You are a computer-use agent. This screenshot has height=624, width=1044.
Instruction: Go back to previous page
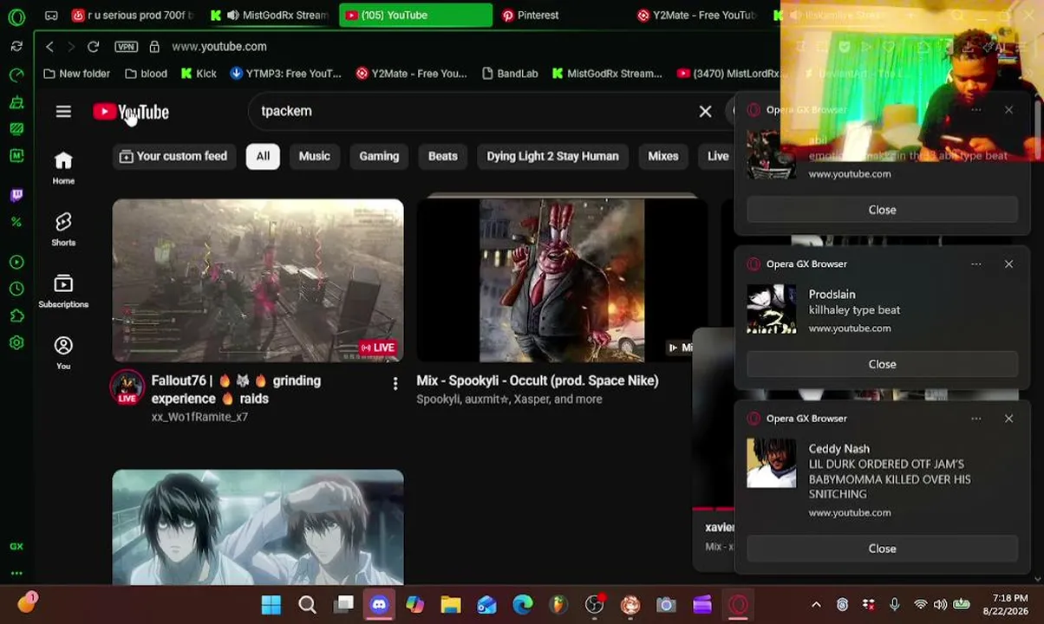[x=49, y=47]
